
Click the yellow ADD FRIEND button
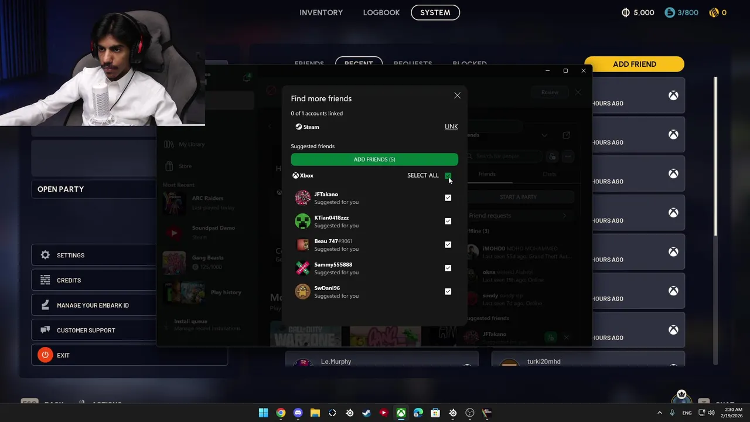pos(635,64)
